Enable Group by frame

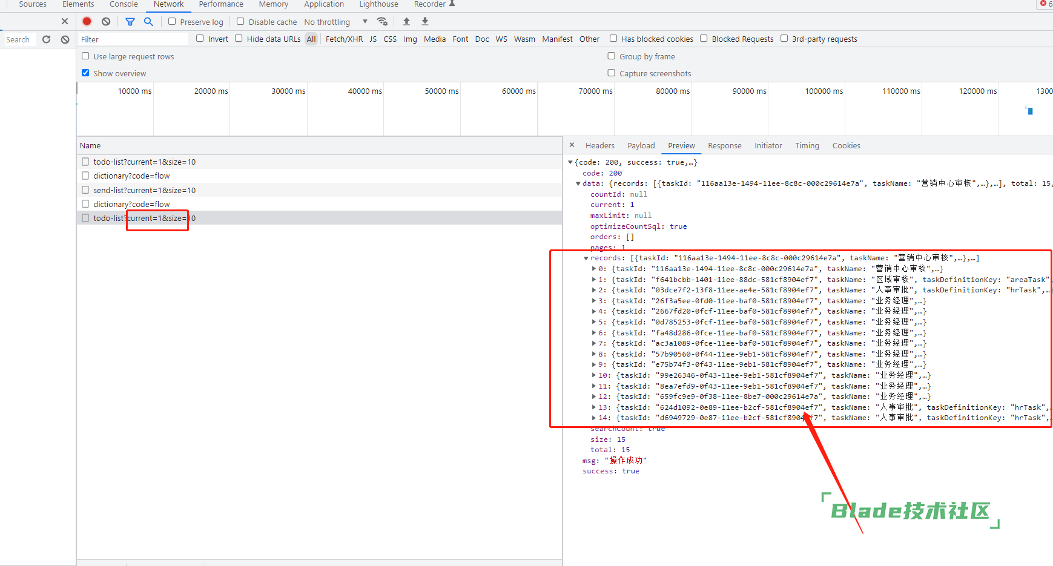tap(612, 56)
